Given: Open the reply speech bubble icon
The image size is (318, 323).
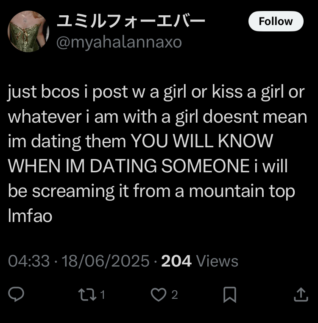Looking at the screenshot, I should [x=16, y=294].
